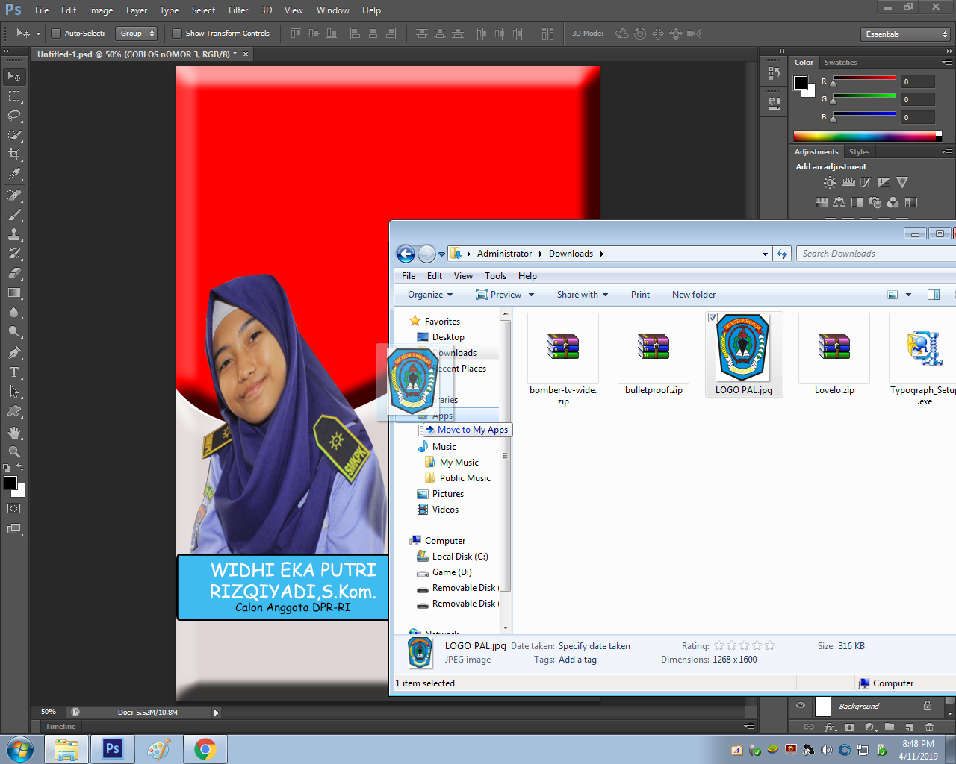
Task: Add a Color Balance adjustment
Action: pos(839,202)
